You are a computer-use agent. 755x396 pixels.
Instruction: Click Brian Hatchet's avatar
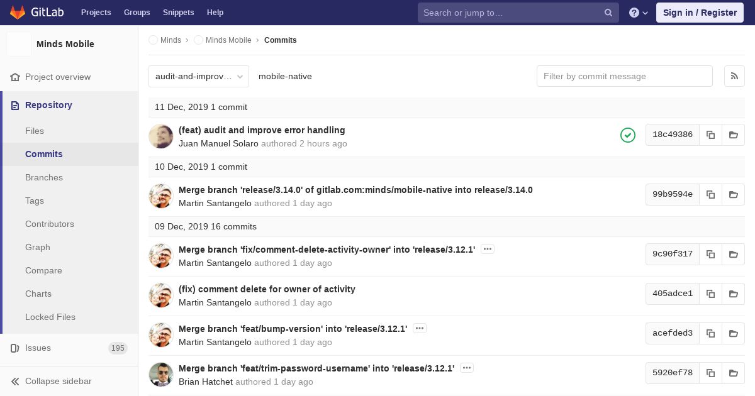(161, 375)
